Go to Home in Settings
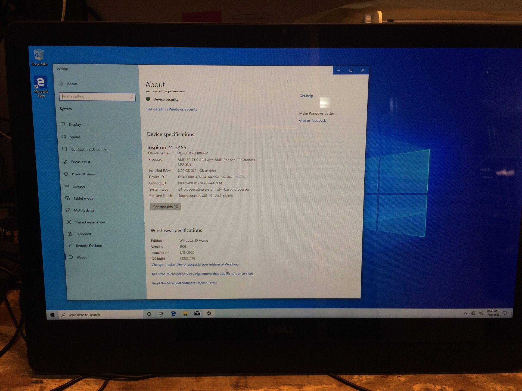The width and height of the screenshot is (522, 391). (72, 84)
